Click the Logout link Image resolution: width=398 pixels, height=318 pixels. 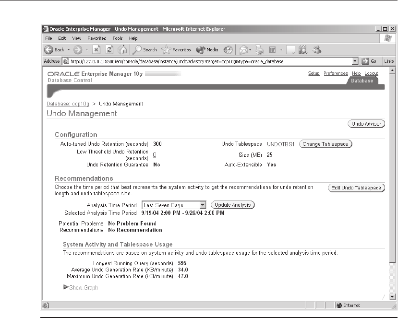point(371,73)
